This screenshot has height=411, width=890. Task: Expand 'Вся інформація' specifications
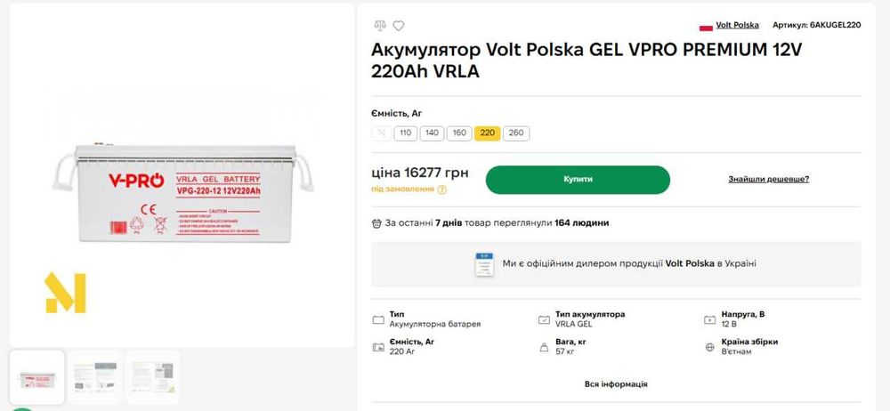[616, 384]
